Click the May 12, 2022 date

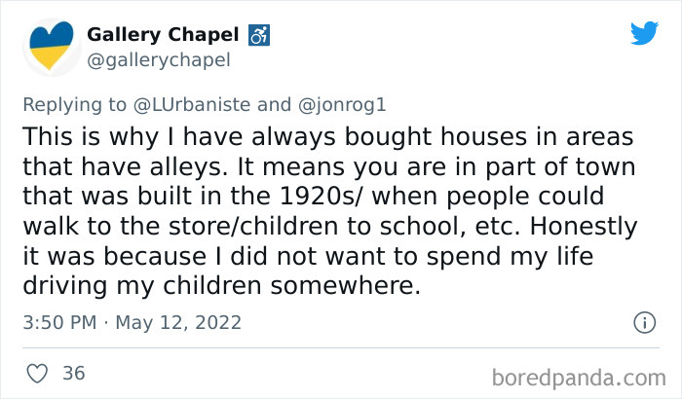[178, 322]
